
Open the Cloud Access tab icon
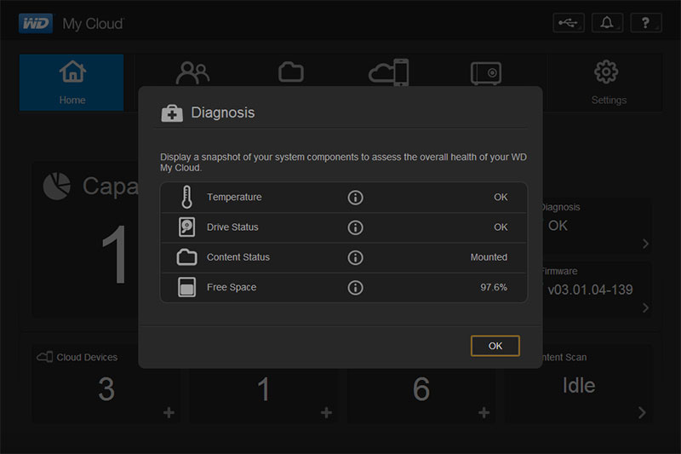pyautogui.click(x=389, y=72)
